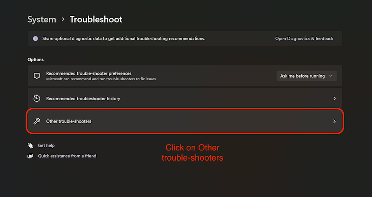Viewport: 372px width, 197px height.
Task: Go back to System in the breadcrumb
Action: [x=41, y=20]
